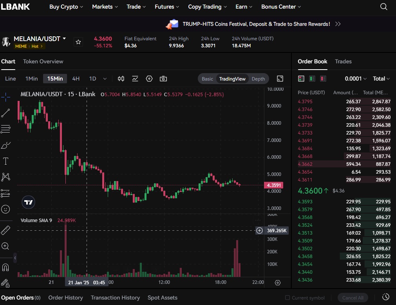Image resolution: width=396 pixels, height=305 pixels.
Task: Open the emoji icons tool
Action: pos(5,209)
